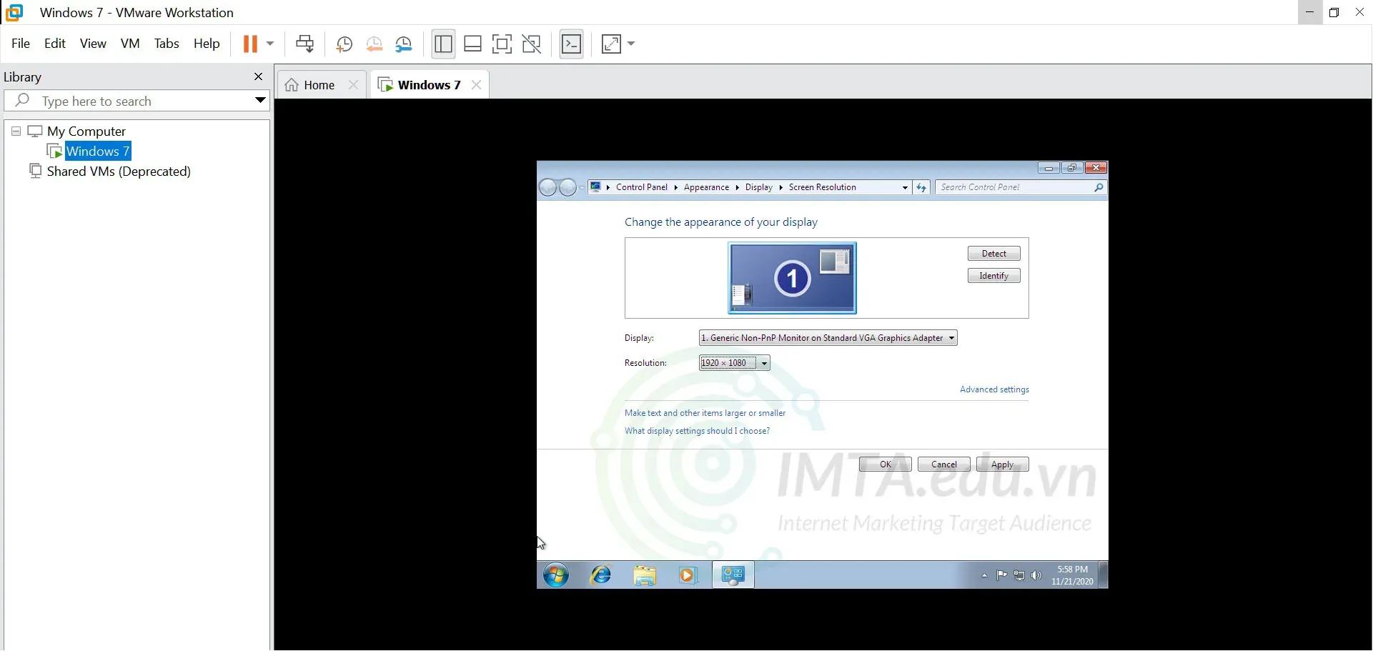Send Ctrl+Alt+Del to the guest
The width and height of the screenshot is (1378, 656).
306,44
